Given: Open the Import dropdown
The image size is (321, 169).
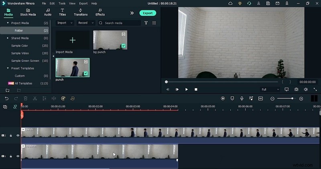Looking at the screenshot, I should pos(65,23).
